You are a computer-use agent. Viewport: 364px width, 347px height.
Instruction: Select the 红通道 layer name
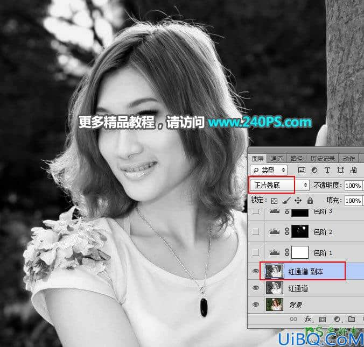pyautogui.click(x=298, y=288)
